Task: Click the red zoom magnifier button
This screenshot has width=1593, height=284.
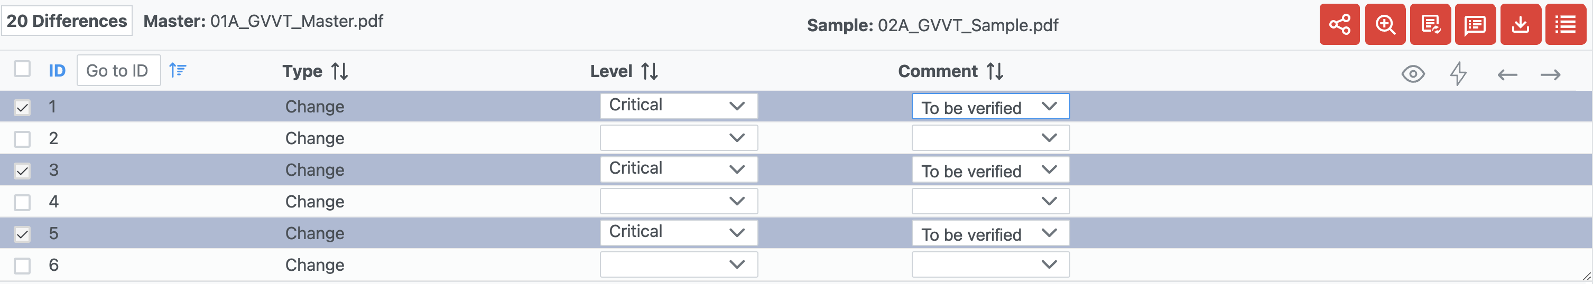Action: pos(1385,25)
